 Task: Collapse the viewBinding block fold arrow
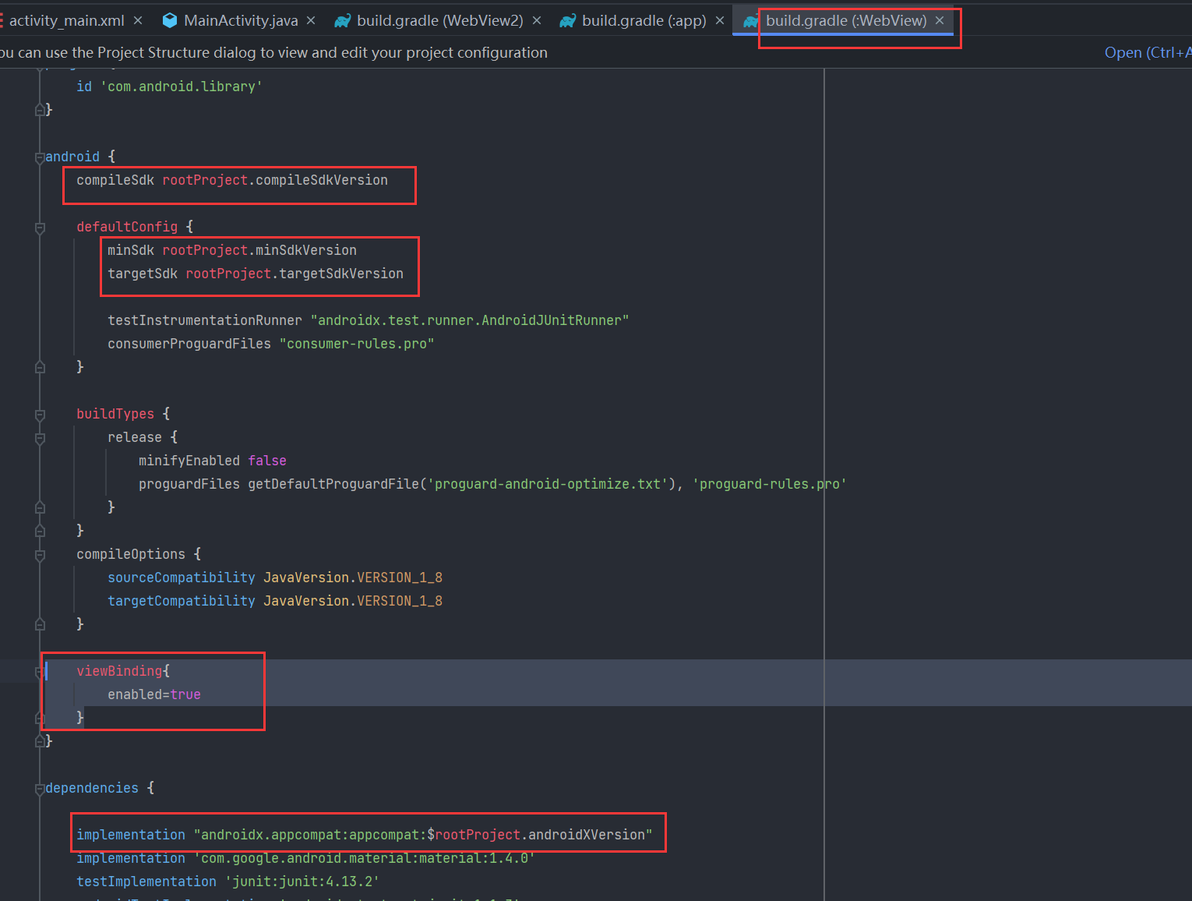(40, 673)
